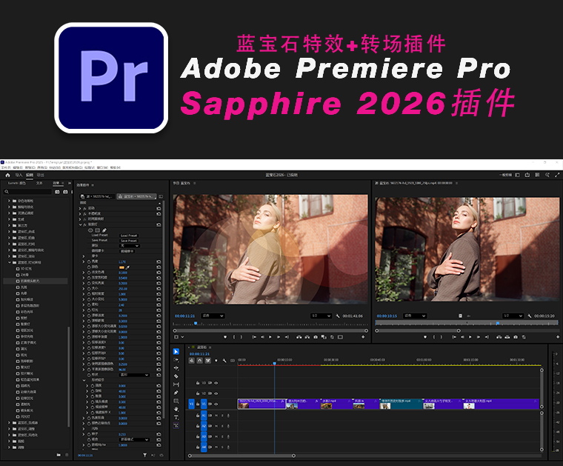
Task: Open the 编辑(E) menu
Action: pos(18,167)
